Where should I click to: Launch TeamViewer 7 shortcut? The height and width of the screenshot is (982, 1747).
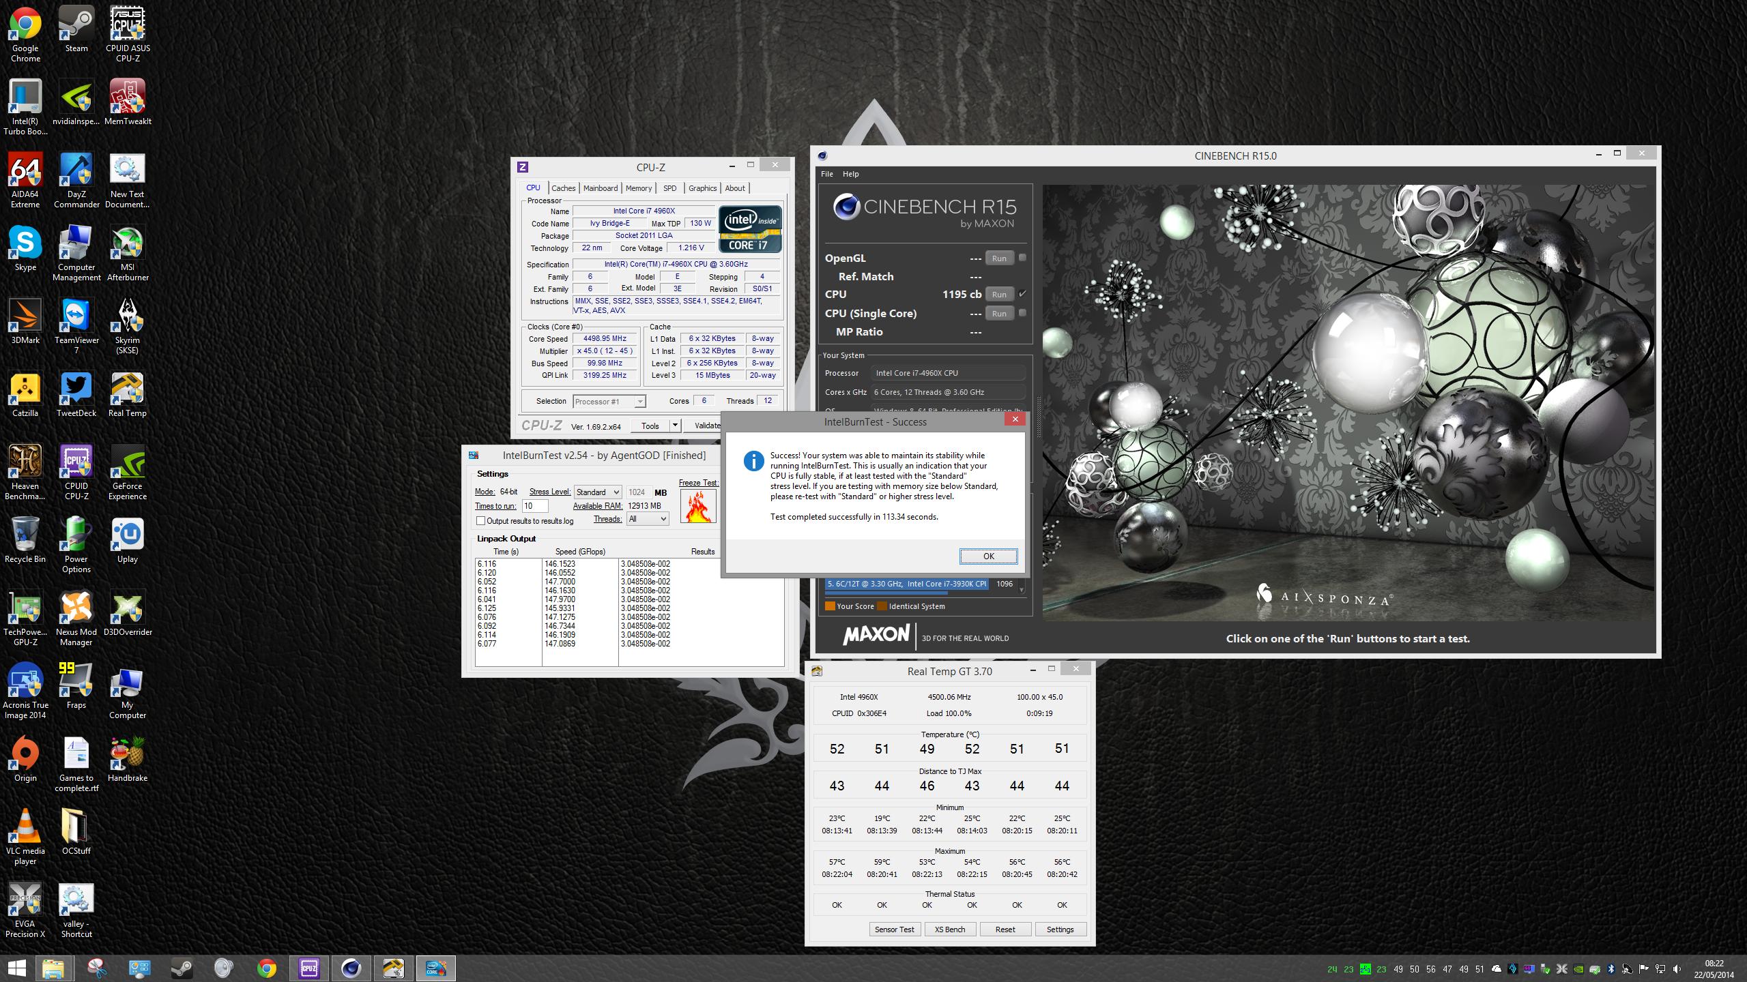[x=76, y=327]
